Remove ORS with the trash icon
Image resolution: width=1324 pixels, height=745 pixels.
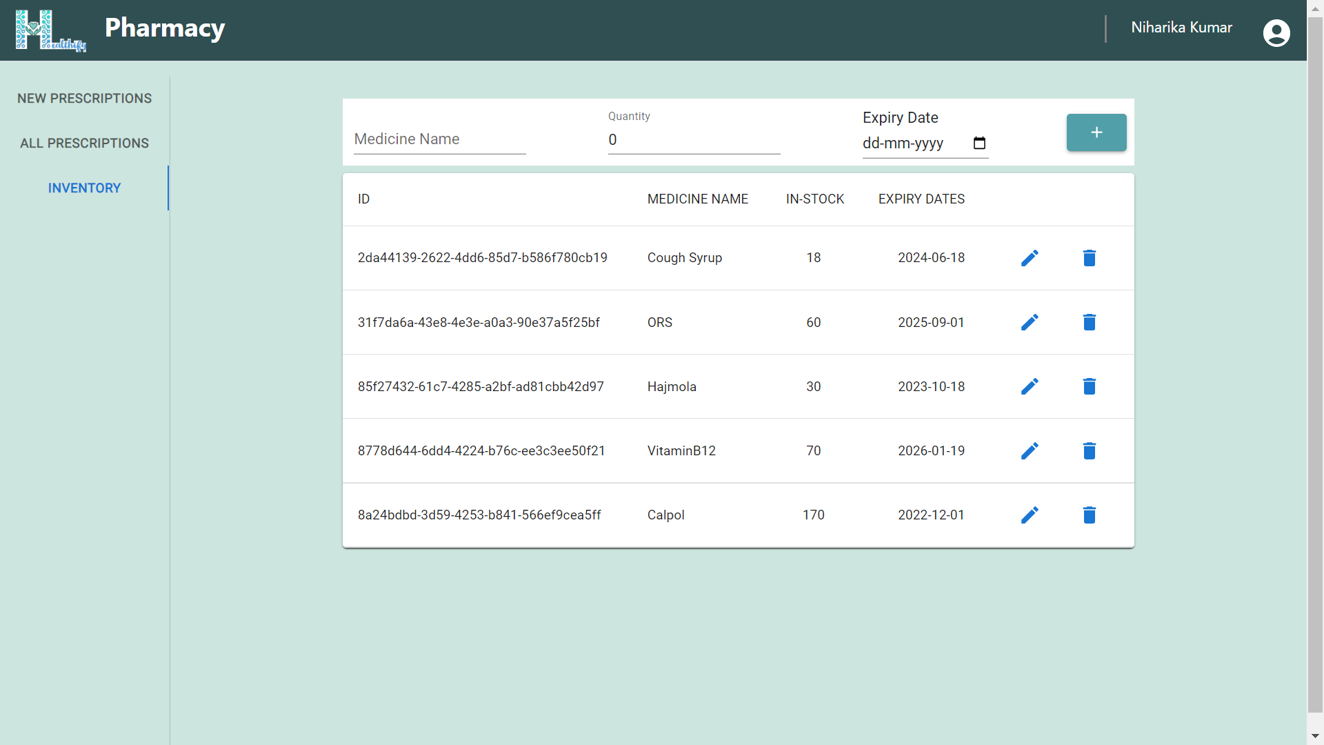(1089, 322)
